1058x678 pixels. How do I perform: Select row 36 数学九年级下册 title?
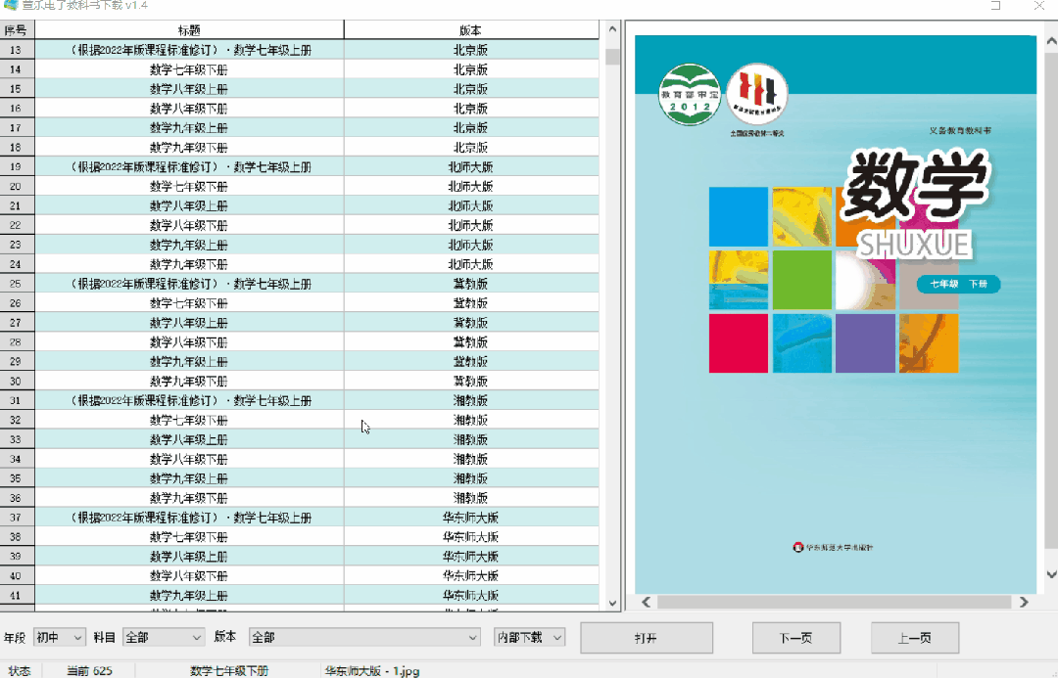click(x=189, y=498)
